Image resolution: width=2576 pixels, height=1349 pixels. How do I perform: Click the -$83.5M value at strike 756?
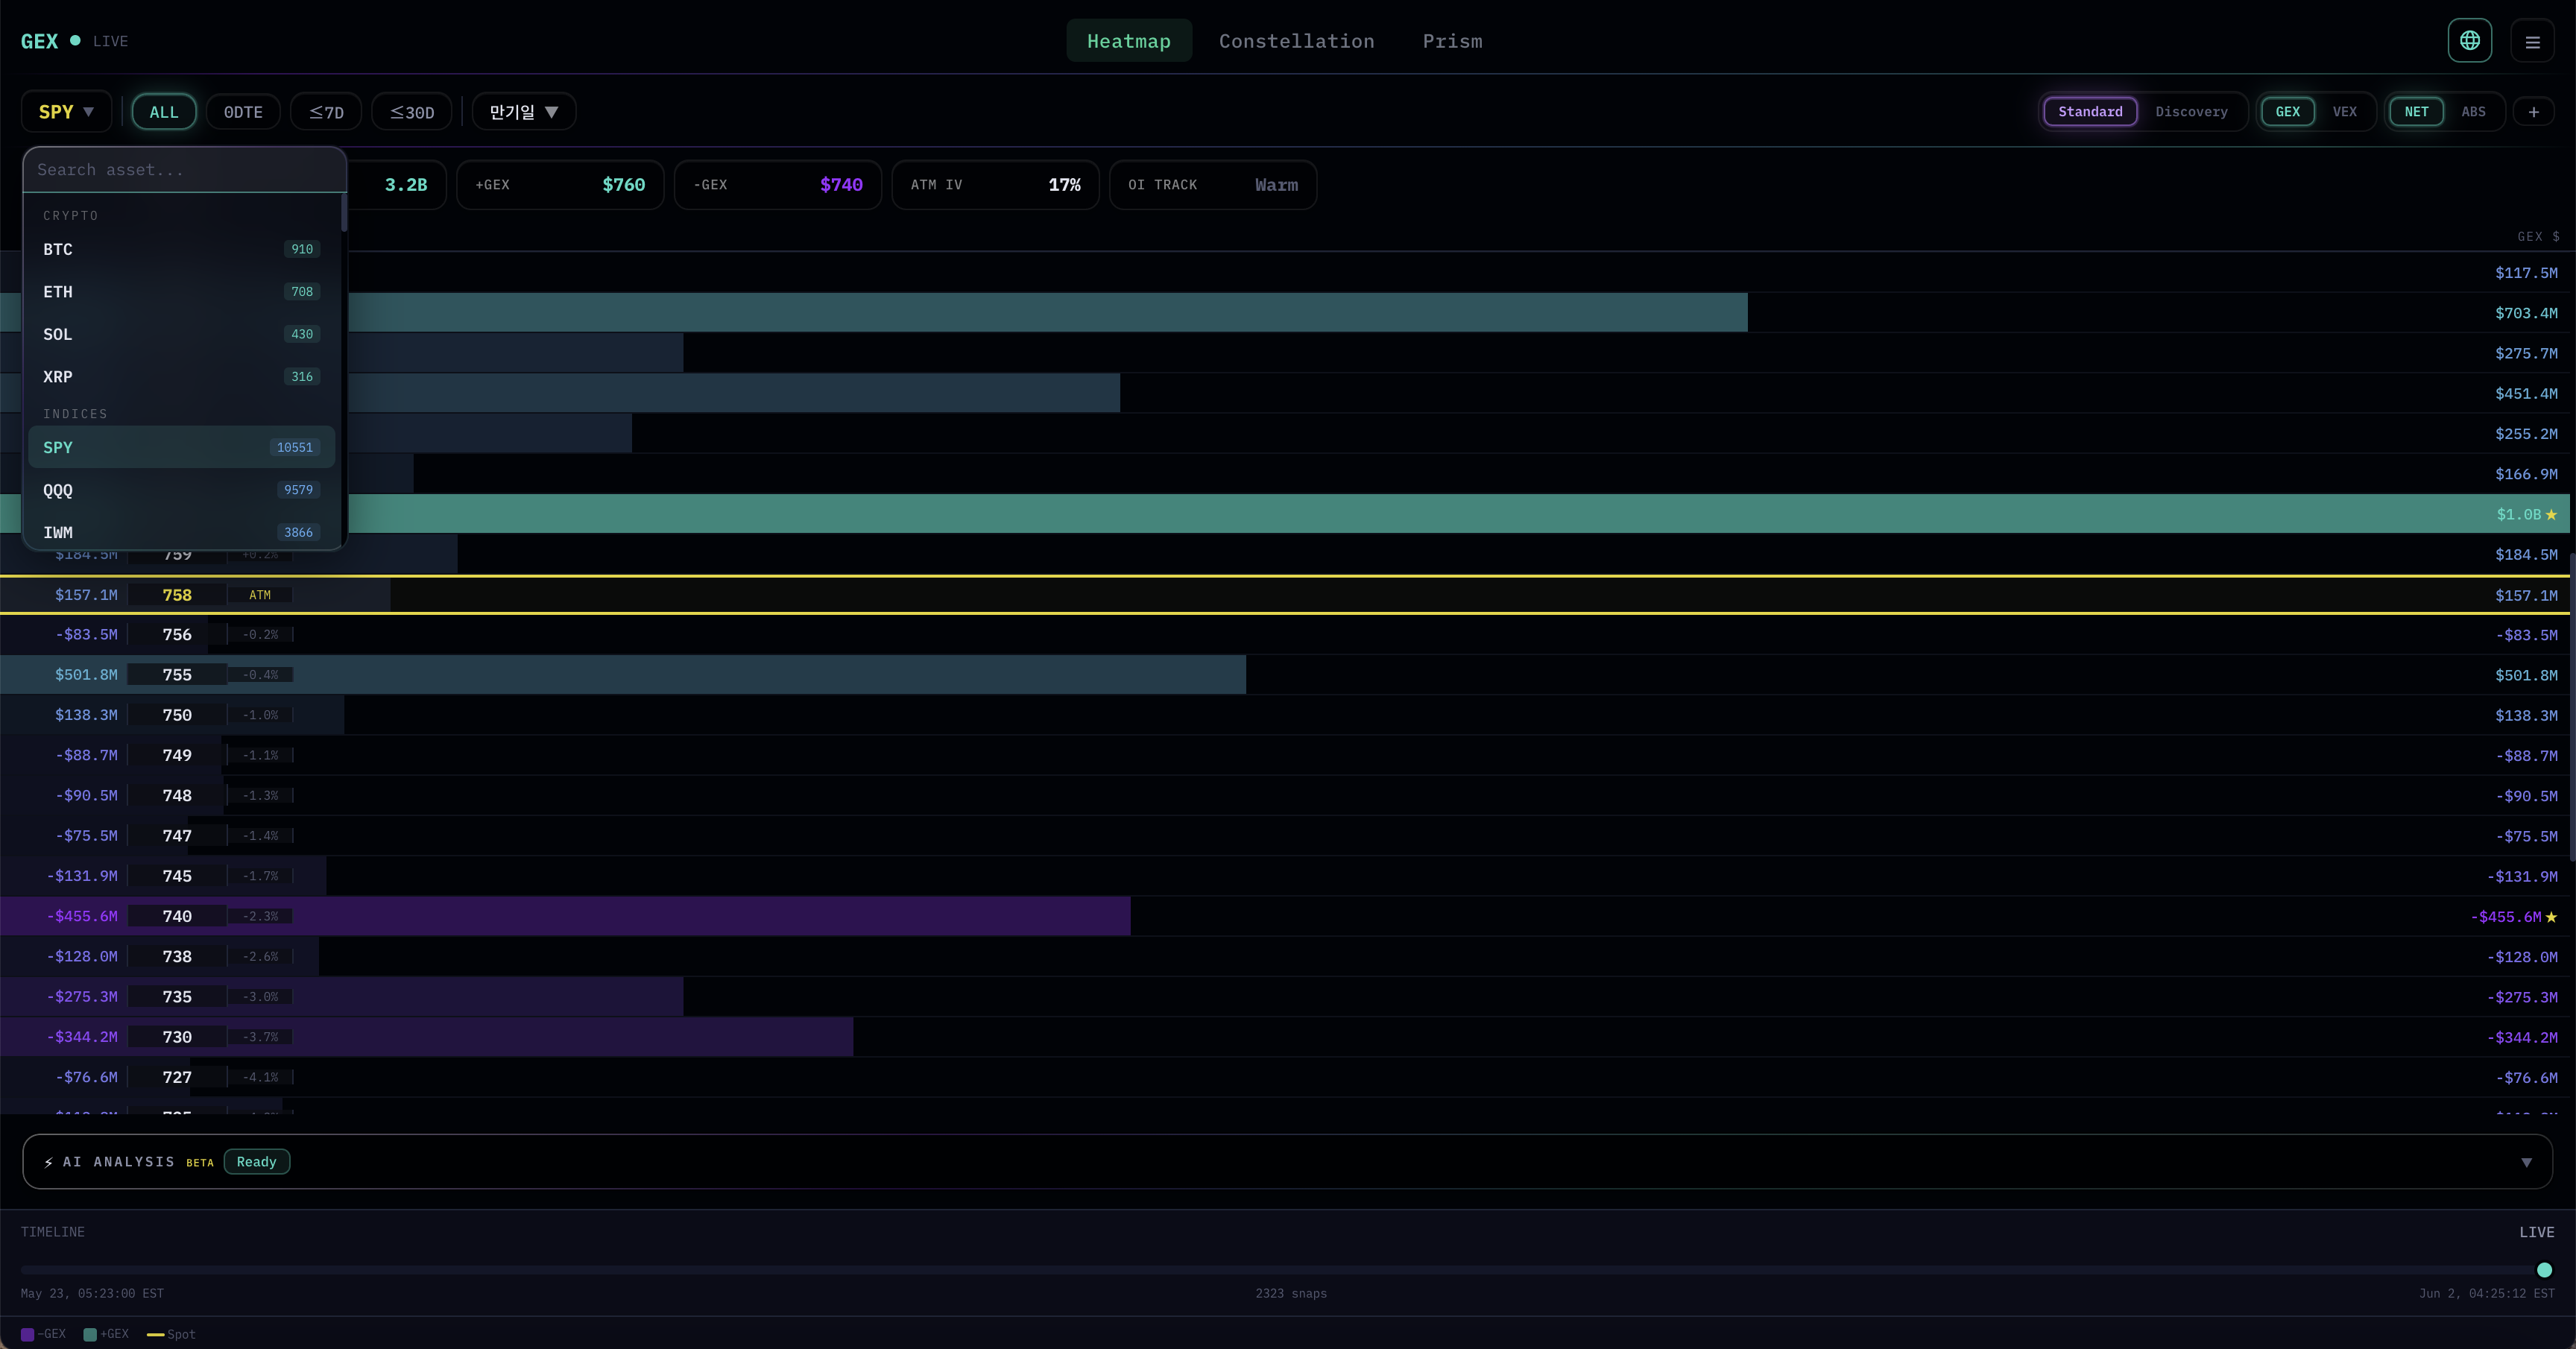tap(86, 635)
